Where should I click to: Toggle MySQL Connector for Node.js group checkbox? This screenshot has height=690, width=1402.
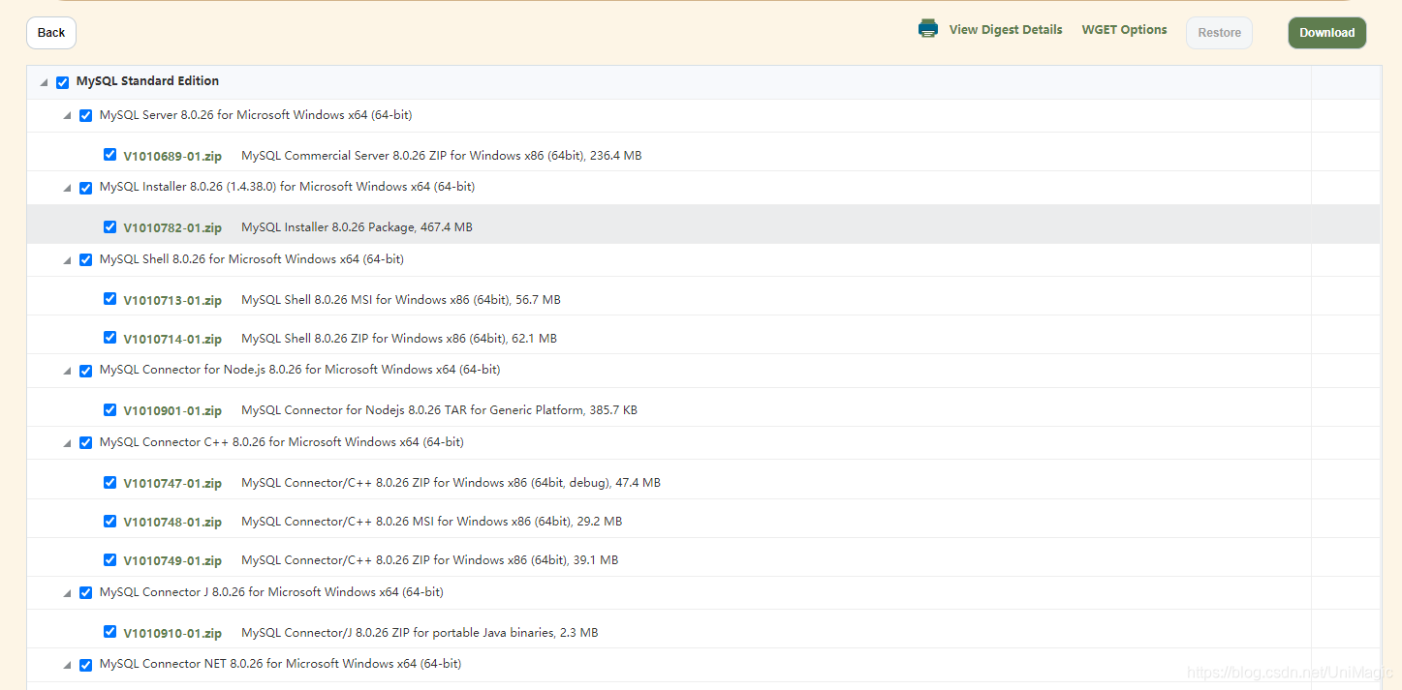point(86,371)
